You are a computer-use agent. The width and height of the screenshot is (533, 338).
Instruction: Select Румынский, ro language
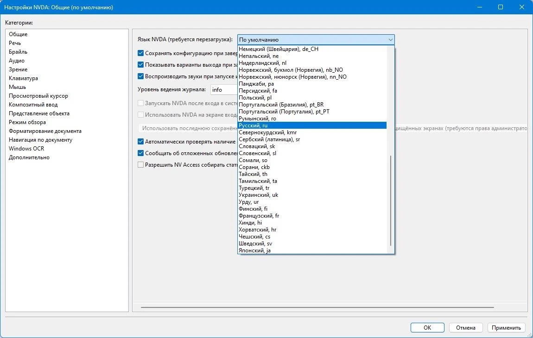(312, 119)
